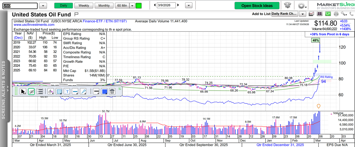Step to next date arrow
The image size is (355, 147).
coord(178,5)
